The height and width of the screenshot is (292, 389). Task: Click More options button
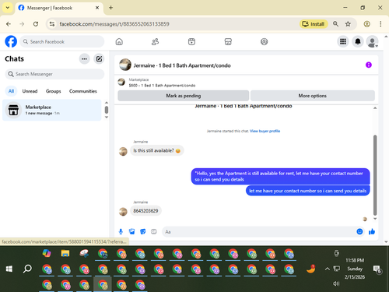click(x=313, y=96)
